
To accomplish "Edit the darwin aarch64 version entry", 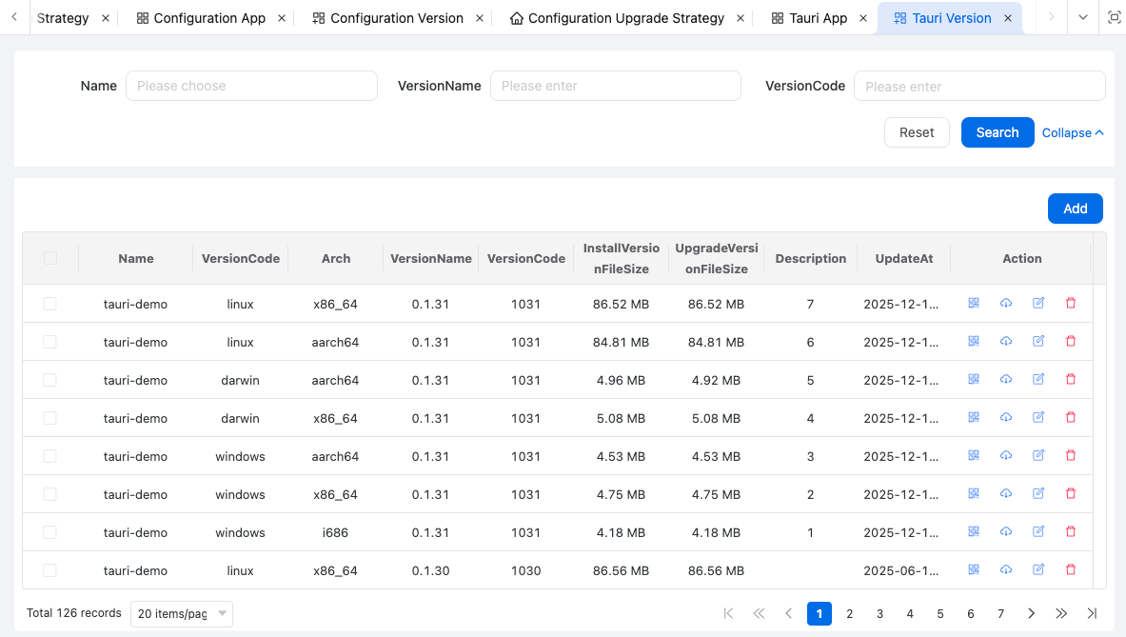I will coord(1038,379).
